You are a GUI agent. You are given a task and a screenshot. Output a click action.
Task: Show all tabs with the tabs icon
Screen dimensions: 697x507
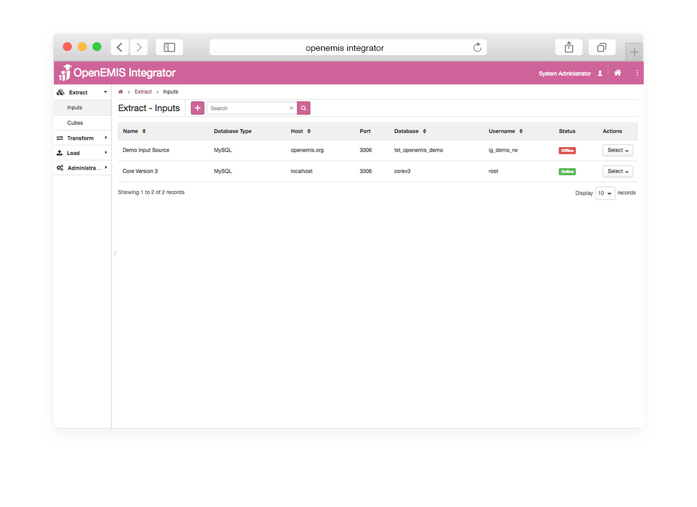tap(602, 48)
